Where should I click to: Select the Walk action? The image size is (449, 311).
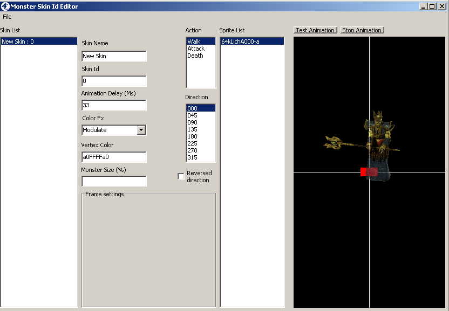(x=201, y=42)
